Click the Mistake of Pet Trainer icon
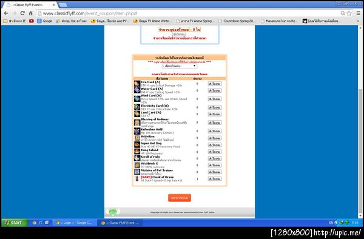 click(137, 172)
